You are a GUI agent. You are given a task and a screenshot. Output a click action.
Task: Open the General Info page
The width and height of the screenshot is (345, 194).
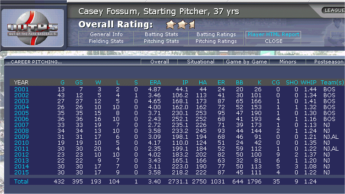point(106,34)
